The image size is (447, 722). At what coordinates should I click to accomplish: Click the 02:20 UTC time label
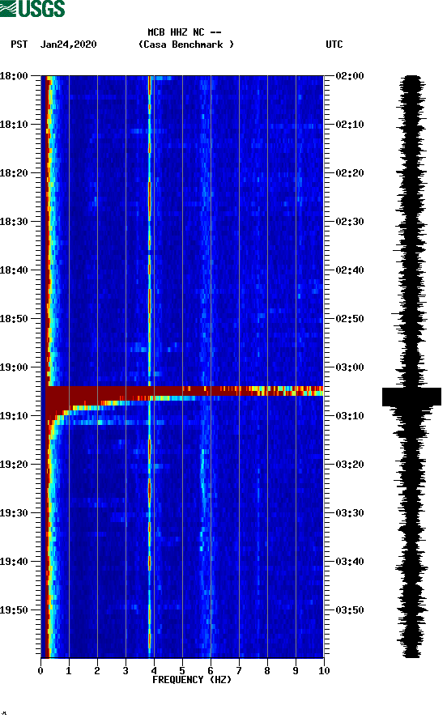point(350,173)
